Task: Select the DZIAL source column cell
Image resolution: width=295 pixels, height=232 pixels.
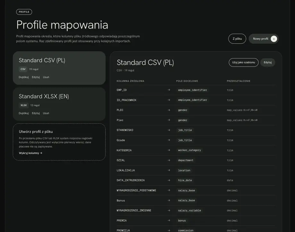Action: click(121, 160)
